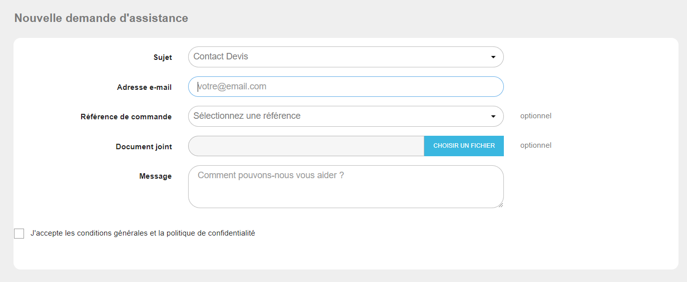Click the Message field label

(155, 176)
